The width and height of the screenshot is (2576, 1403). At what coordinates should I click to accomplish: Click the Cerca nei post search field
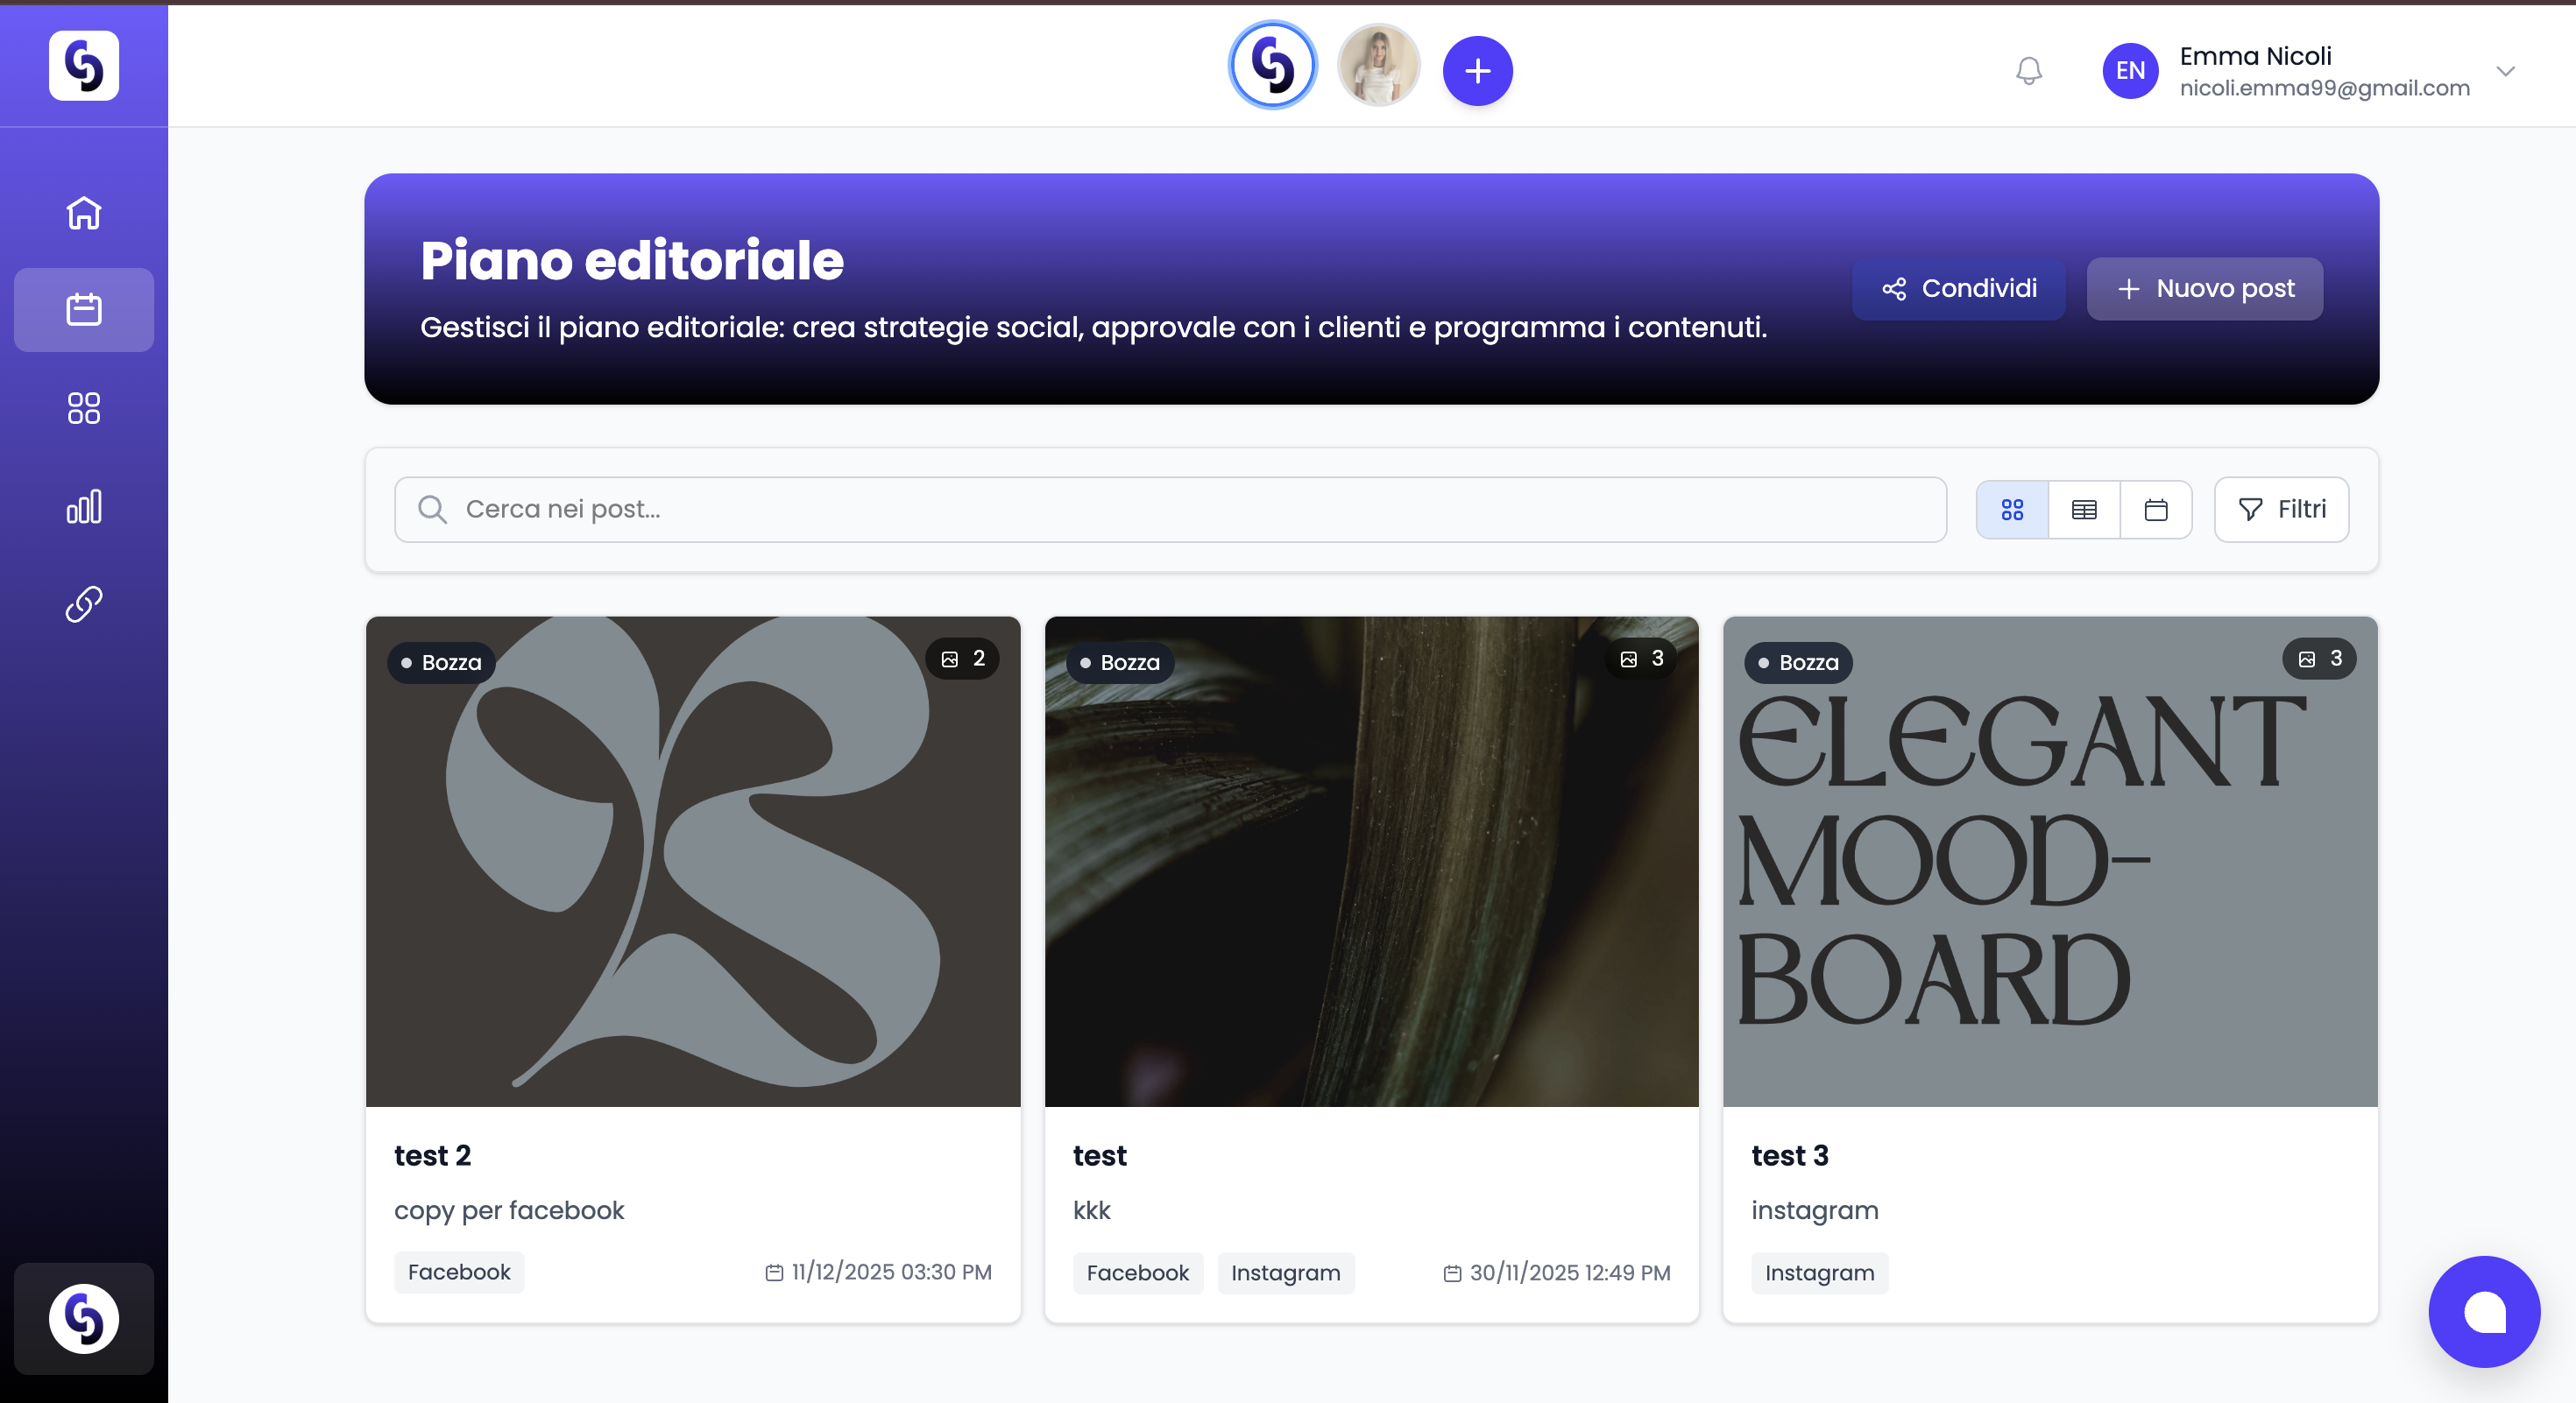[1170, 510]
